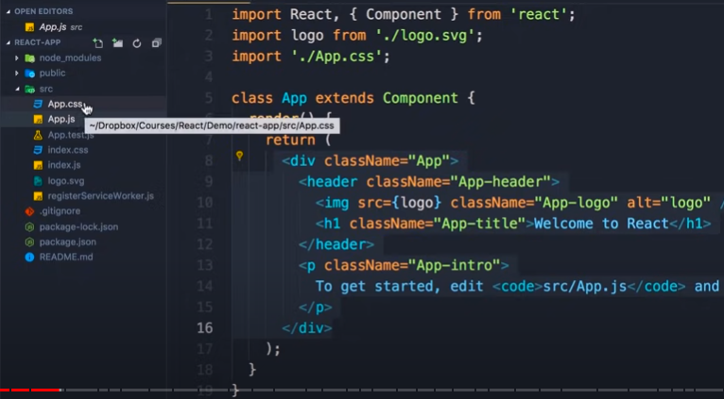Click the word Component after extends on line 5

(x=421, y=98)
